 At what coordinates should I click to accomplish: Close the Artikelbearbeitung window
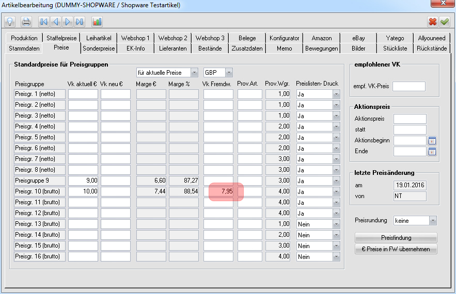point(443,3)
